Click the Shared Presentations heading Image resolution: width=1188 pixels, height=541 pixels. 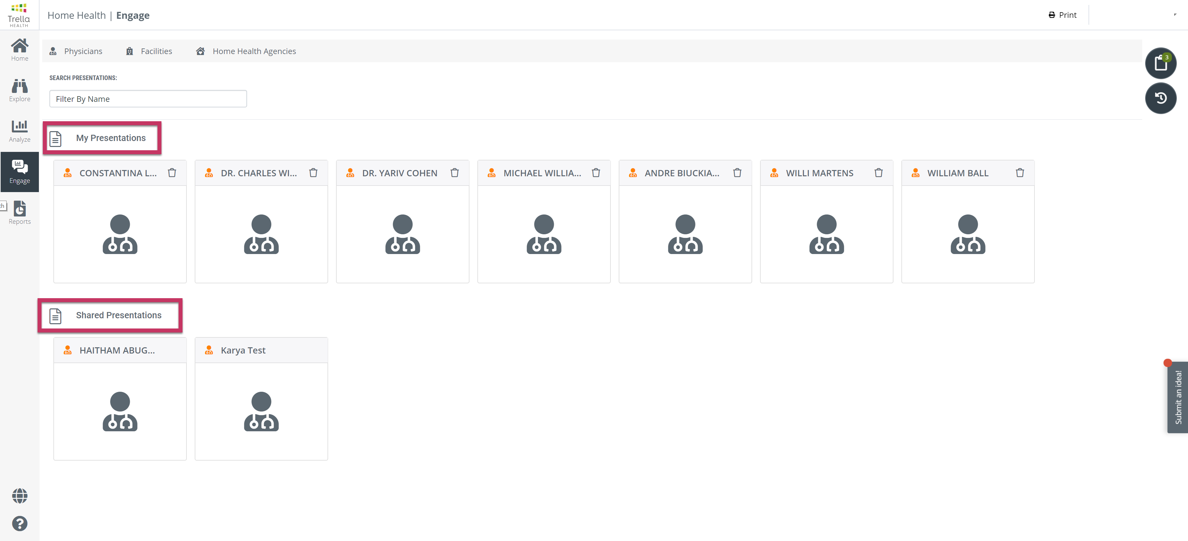[x=119, y=315]
